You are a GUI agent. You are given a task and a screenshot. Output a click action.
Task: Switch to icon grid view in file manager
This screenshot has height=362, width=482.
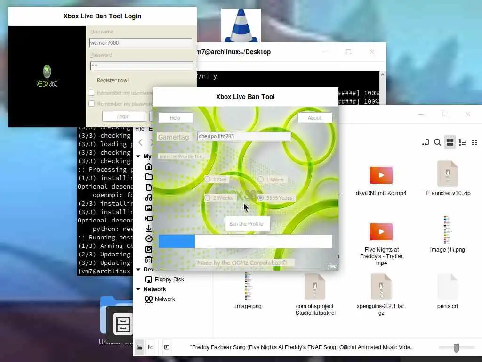click(450, 142)
